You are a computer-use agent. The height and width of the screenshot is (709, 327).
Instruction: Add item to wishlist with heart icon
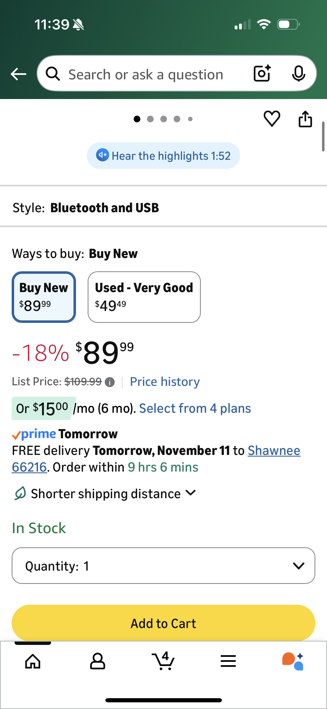pyautogui.click(x=272, y=119)
